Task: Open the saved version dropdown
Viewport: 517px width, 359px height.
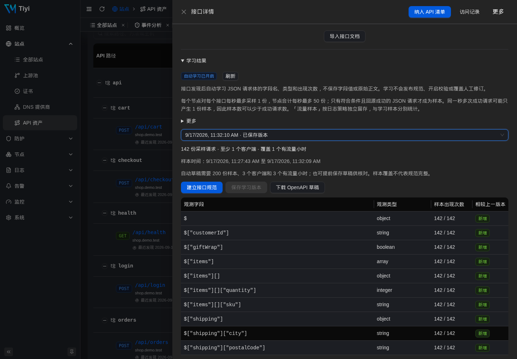Action: coord(345,135)
